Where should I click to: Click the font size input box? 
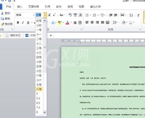pos(40,15)
